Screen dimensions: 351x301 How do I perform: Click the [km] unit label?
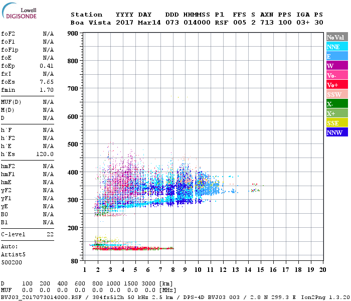click(166, 283)
